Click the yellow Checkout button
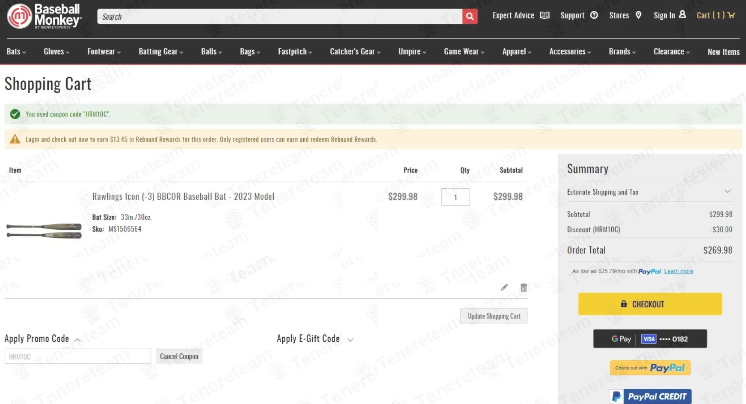This screenshot has height=404, width=746. [x=650, y=304]
